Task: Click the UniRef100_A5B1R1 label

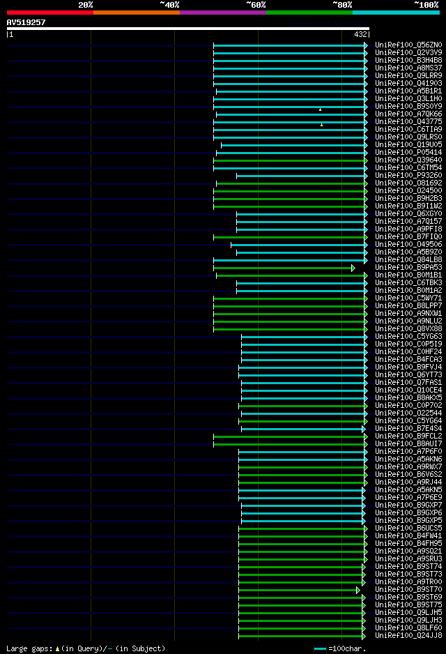Action: point(408,91)
